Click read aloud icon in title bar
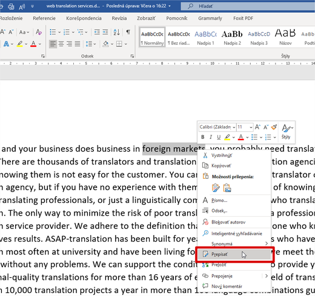The image size is (315, 296). pos(22,7)
